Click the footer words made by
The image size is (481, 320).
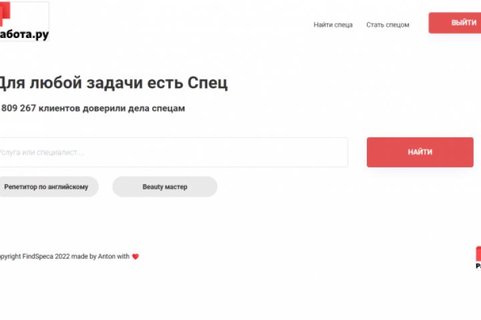coord(84,256)
